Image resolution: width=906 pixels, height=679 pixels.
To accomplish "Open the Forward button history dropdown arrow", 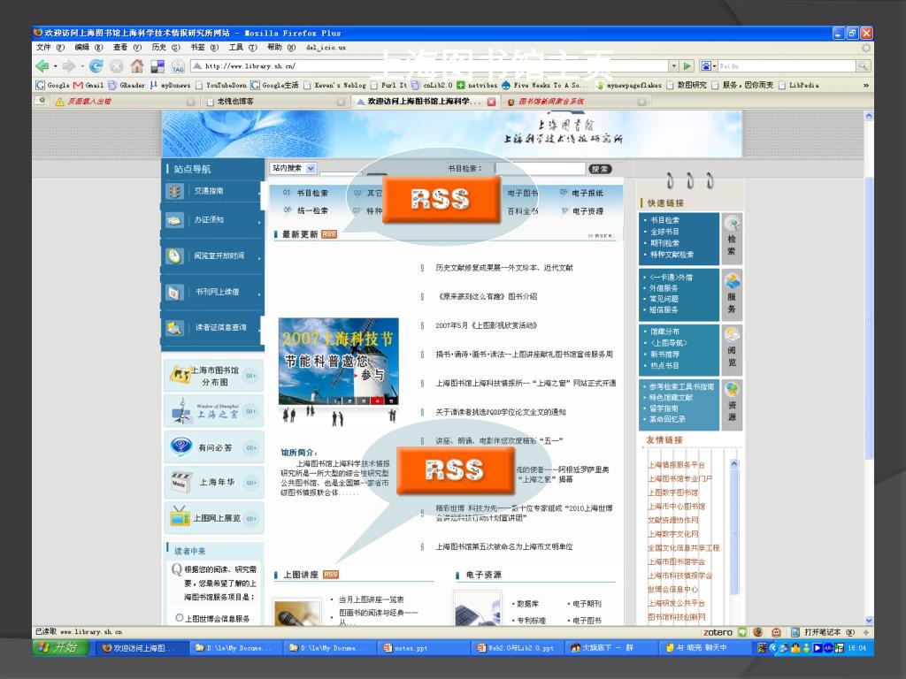I will (81, 67).
